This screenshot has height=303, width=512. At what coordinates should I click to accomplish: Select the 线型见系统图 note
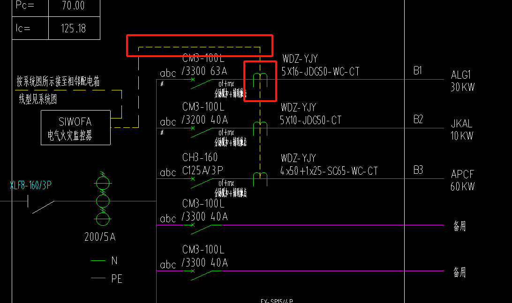tap(38, 99)
